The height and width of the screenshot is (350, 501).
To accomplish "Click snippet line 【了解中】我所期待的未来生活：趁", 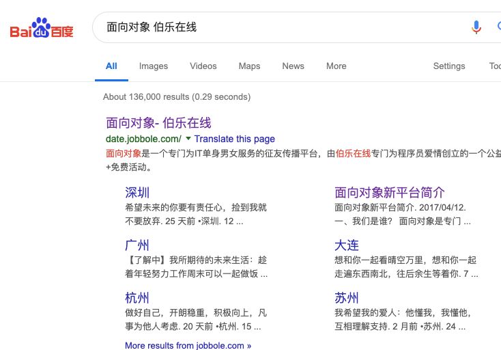I will click(196, 260).
